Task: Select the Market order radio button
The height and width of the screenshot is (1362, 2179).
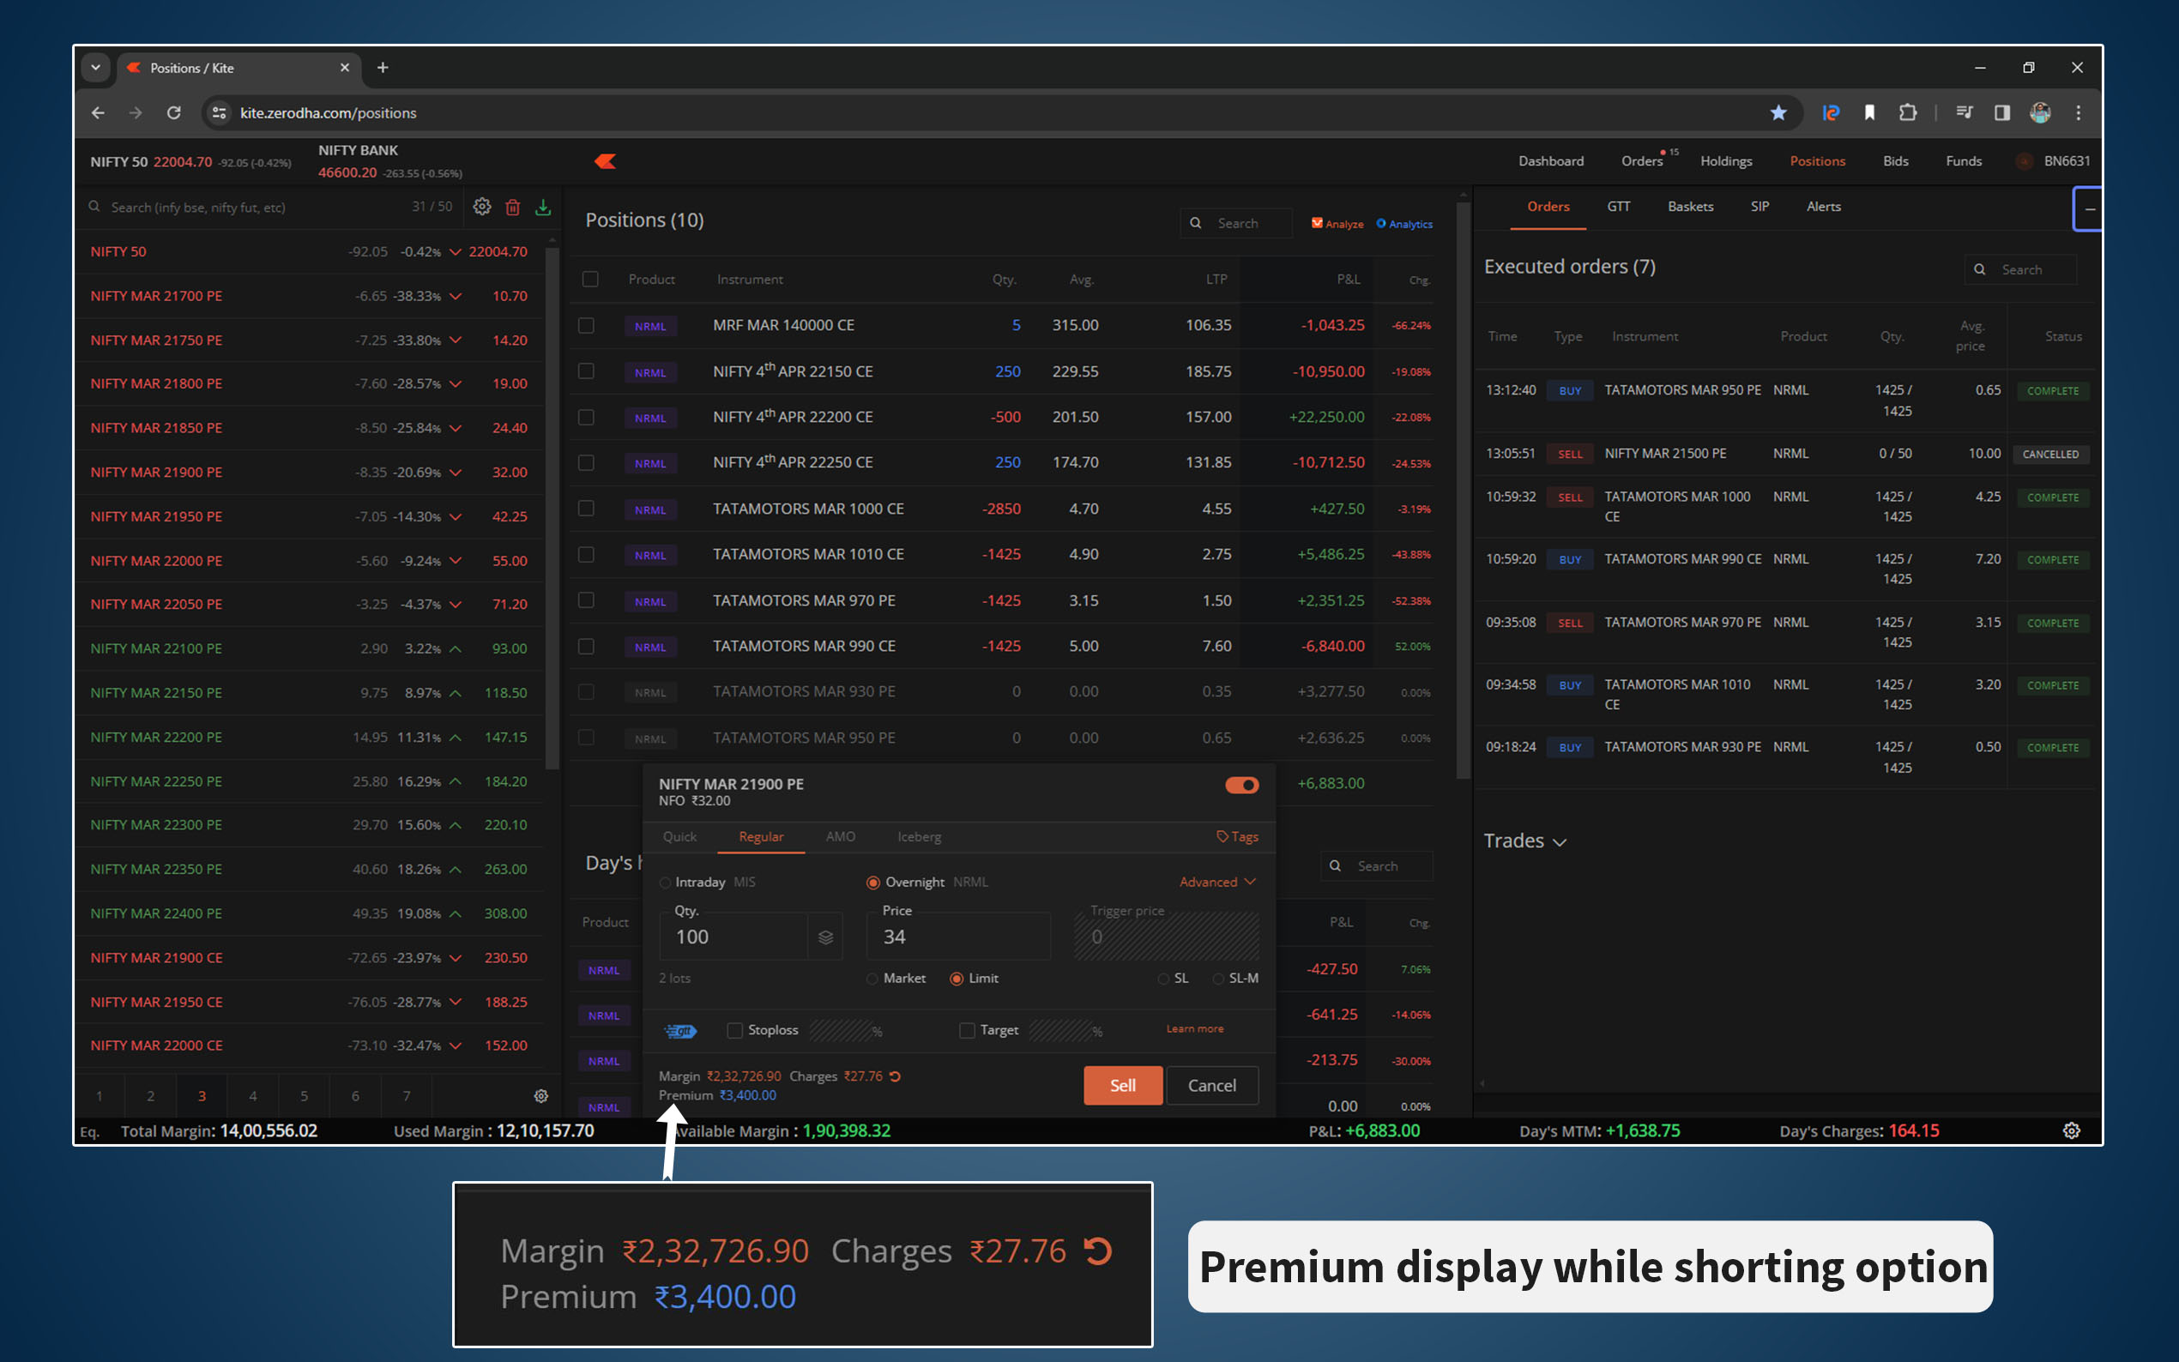Action: 872,979
